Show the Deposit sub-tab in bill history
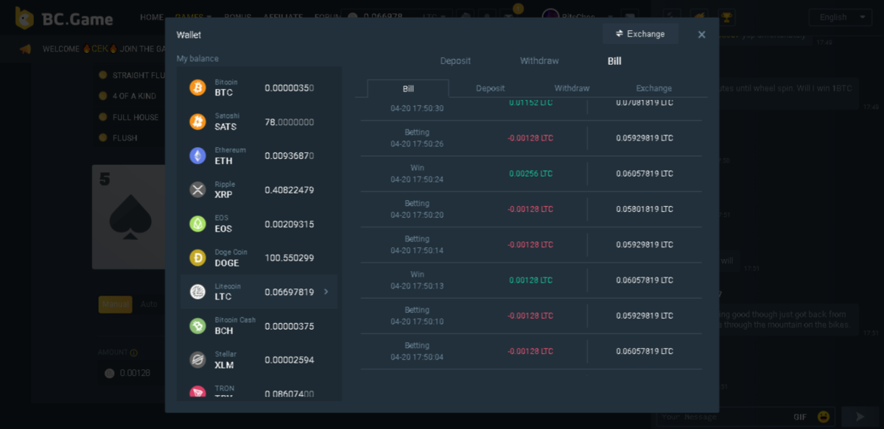This screenshot has width=884, height=429. (x=490, y=88)
